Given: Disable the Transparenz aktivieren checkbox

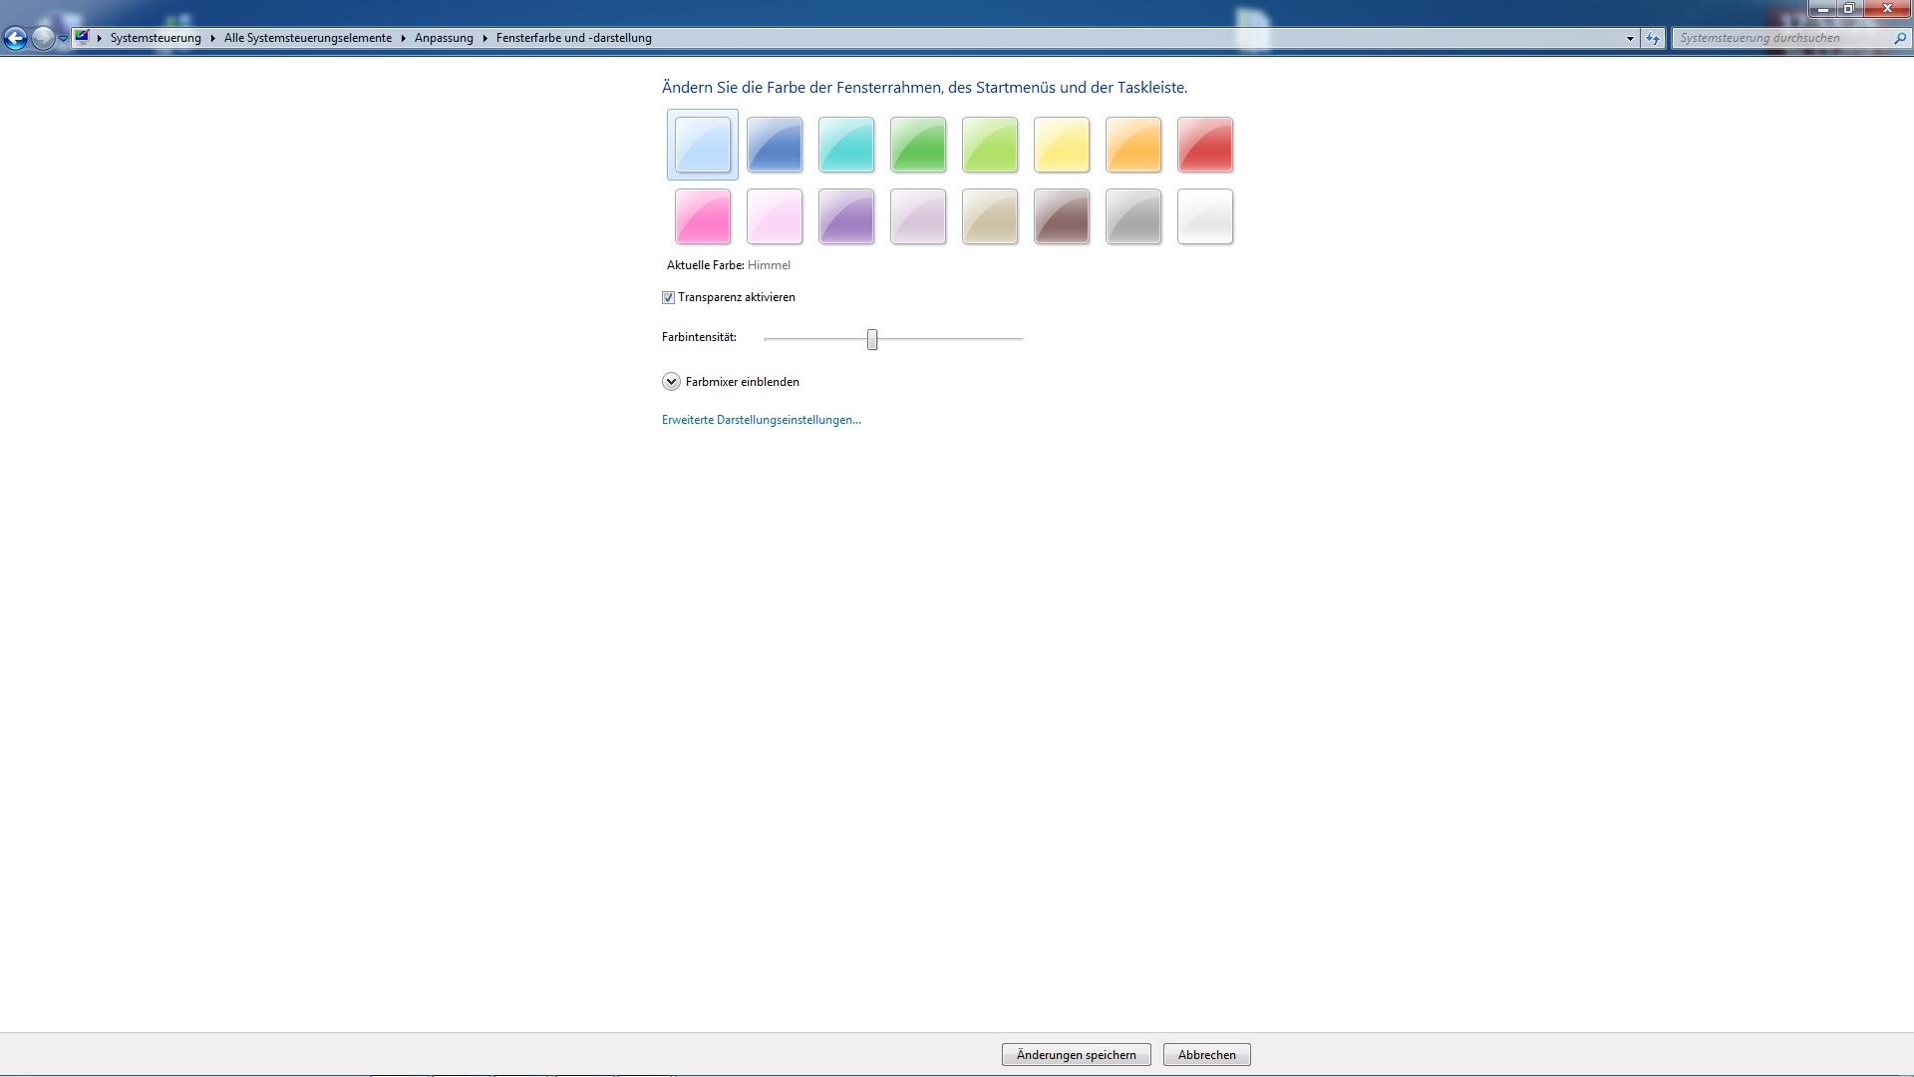Looking at the screenshot, I should (x=669, y=297).
